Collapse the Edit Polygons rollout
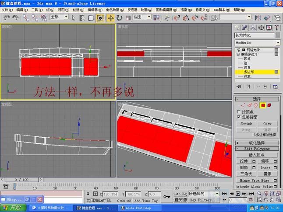The width and height of the screenshot is (283, 212). 257,149
